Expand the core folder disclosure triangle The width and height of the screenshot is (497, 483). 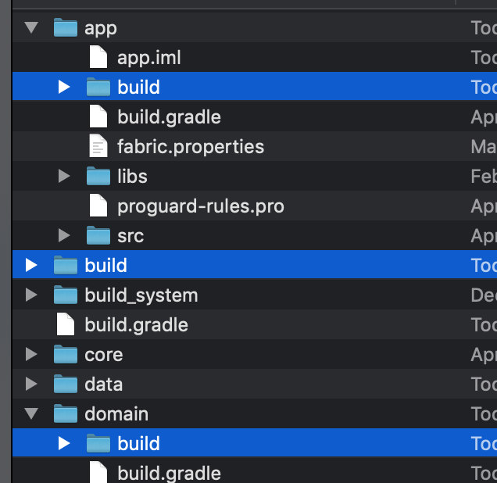coord(31,354)
